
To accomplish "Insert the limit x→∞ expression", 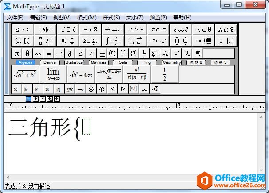I will click(x=53, y=74).
